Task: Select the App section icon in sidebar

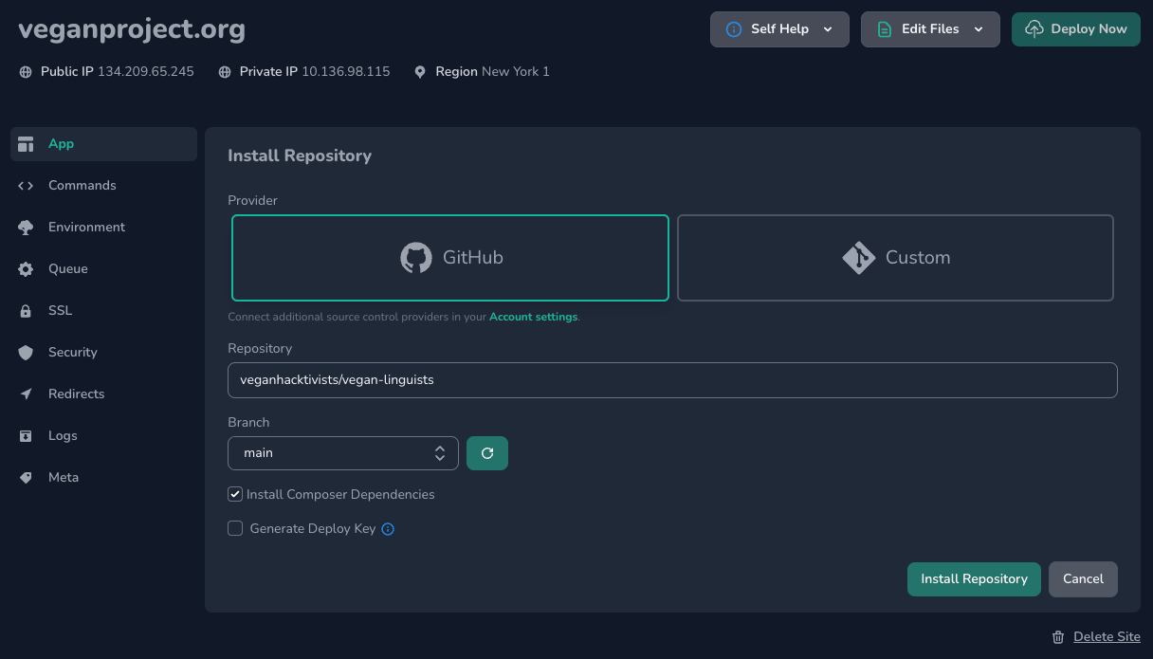Action: [26, 143]
